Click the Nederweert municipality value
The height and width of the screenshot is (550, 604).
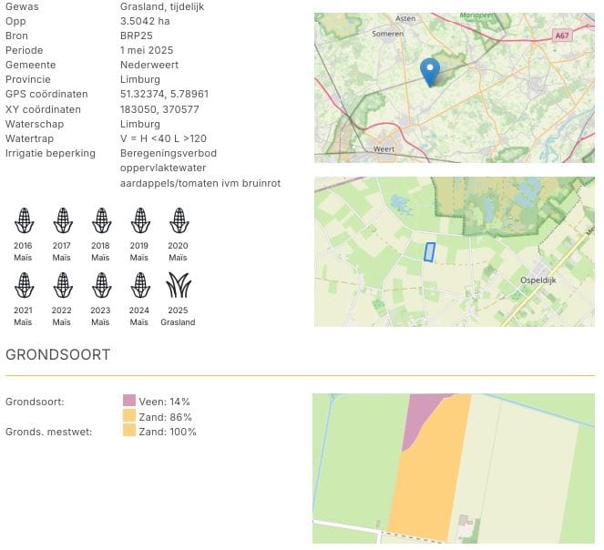(x=149, y=66)
